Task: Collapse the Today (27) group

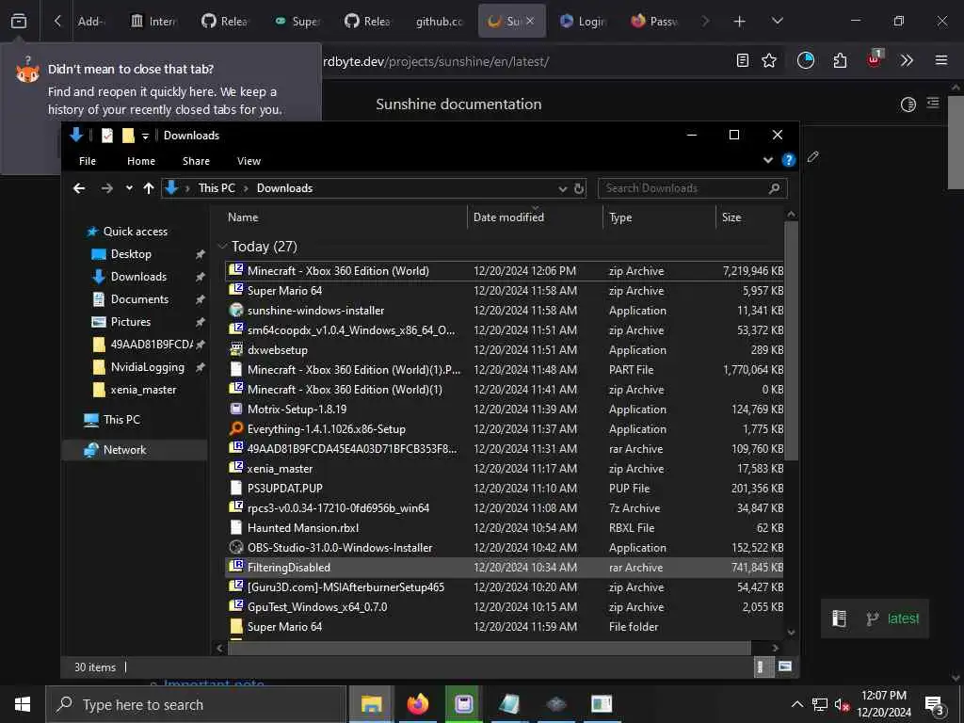Action: [222, 247]
